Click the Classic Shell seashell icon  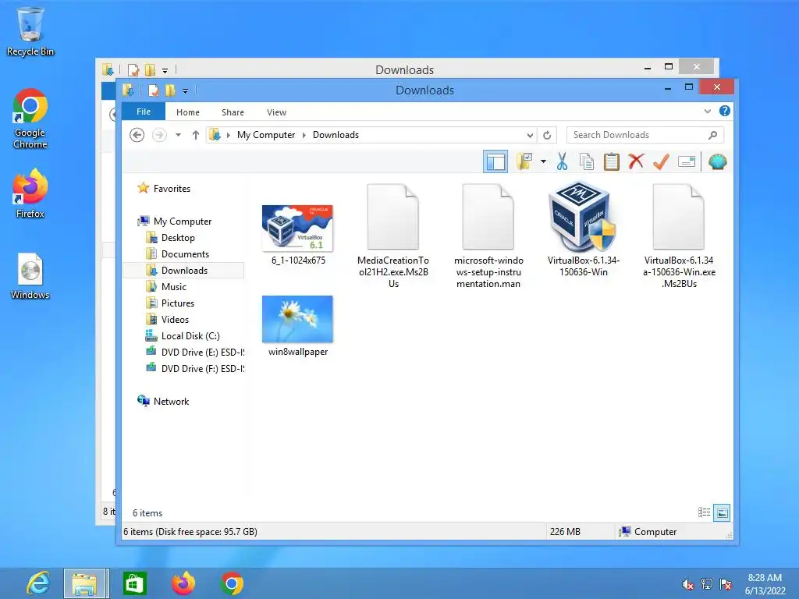(x=718, y=162)
